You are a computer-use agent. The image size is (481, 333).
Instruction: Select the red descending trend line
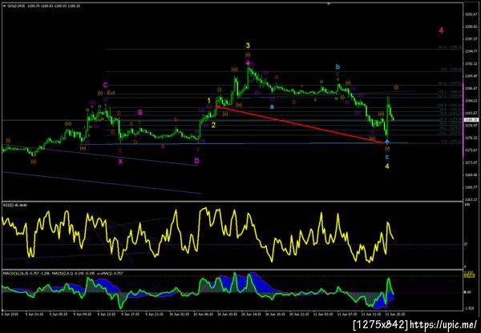[x=301, y=124]
